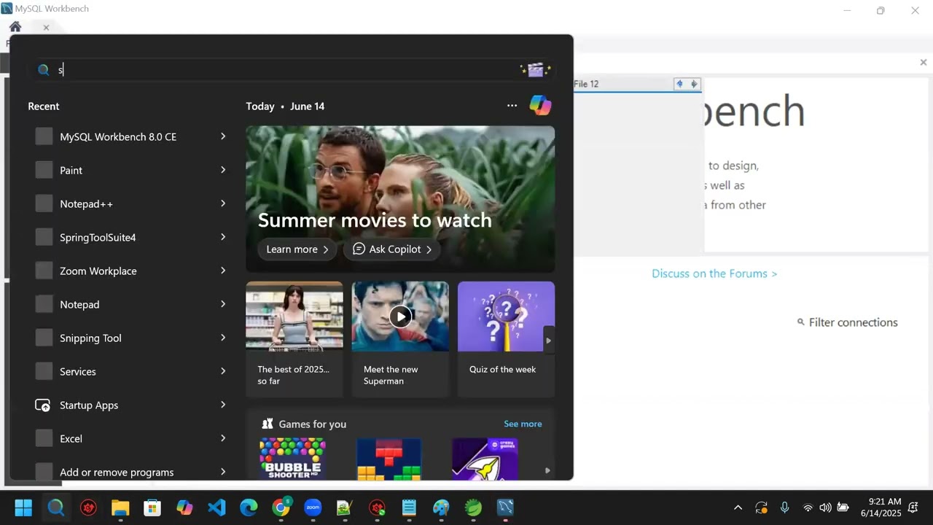Click See more under Games for you
The height and width of the screenshot is (525, 933).
coord(523,424)
